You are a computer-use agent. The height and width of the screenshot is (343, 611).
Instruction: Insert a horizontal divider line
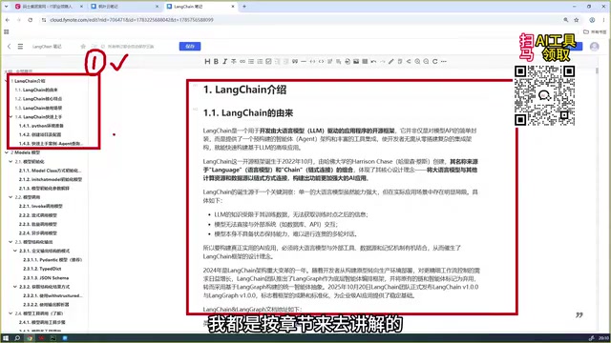[x=304, y=61]
